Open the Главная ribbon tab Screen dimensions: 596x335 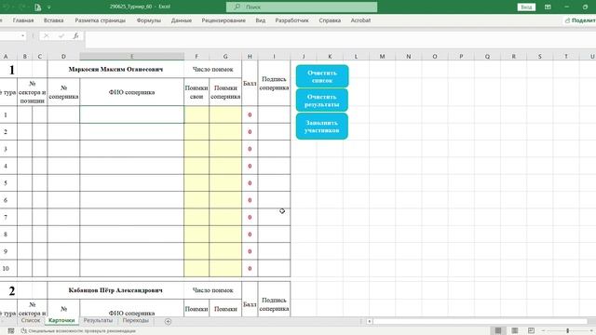coord(23,20)
